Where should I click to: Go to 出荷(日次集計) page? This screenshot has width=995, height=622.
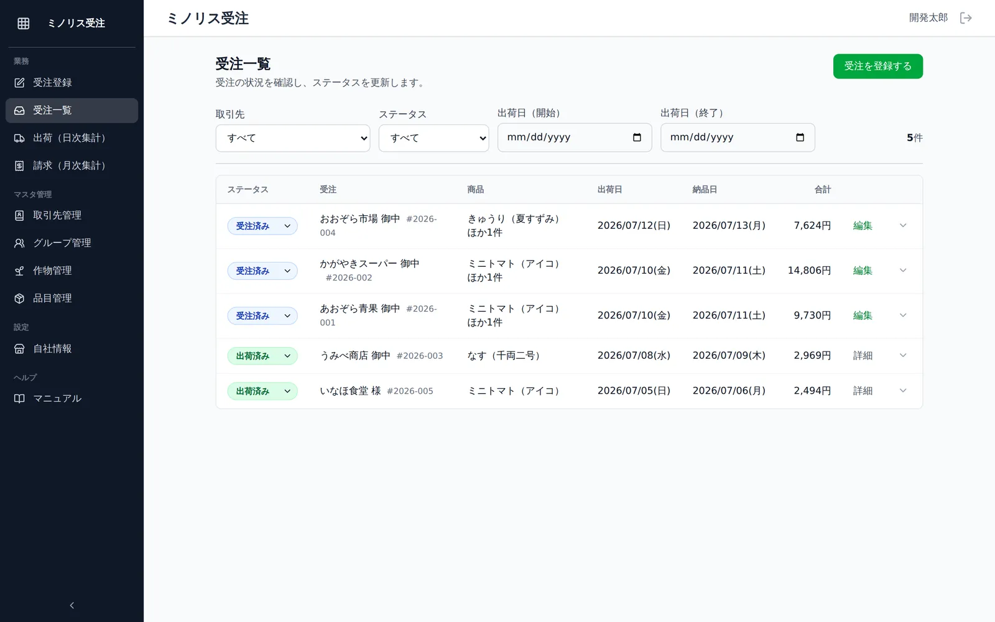click(x=72, y=138)
